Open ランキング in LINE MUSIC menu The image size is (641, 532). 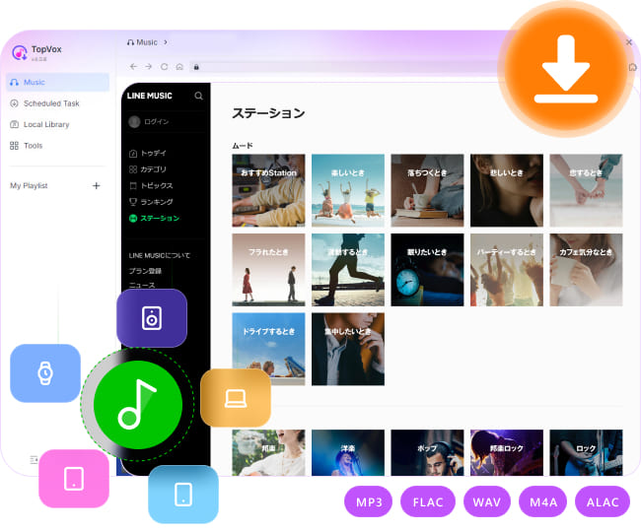(151, 202)
